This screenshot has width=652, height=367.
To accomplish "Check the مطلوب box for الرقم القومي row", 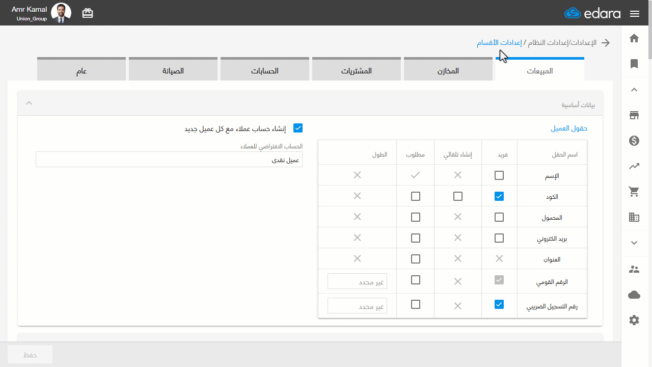I will [x=416, y=280].
